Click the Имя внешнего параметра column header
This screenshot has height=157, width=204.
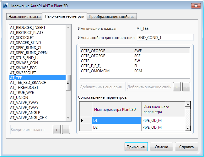click(x=163, y=109)
